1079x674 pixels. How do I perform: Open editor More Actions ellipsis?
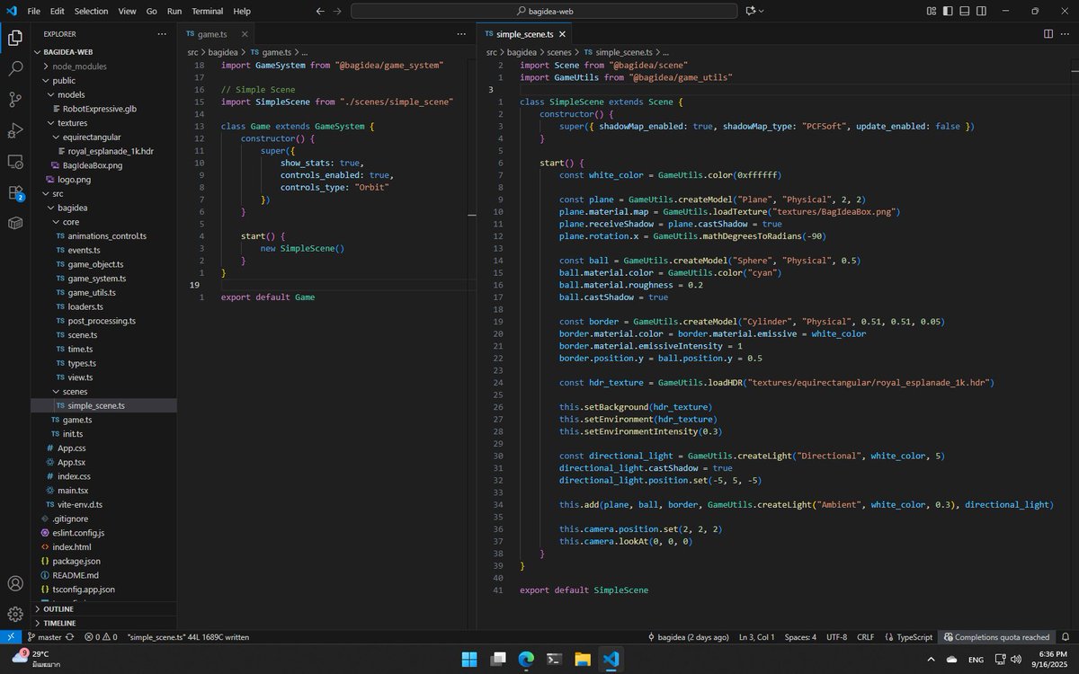(1066, 33)
